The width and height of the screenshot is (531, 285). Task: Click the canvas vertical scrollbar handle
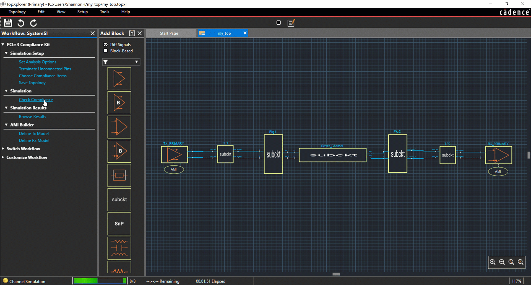pos(529,155)
